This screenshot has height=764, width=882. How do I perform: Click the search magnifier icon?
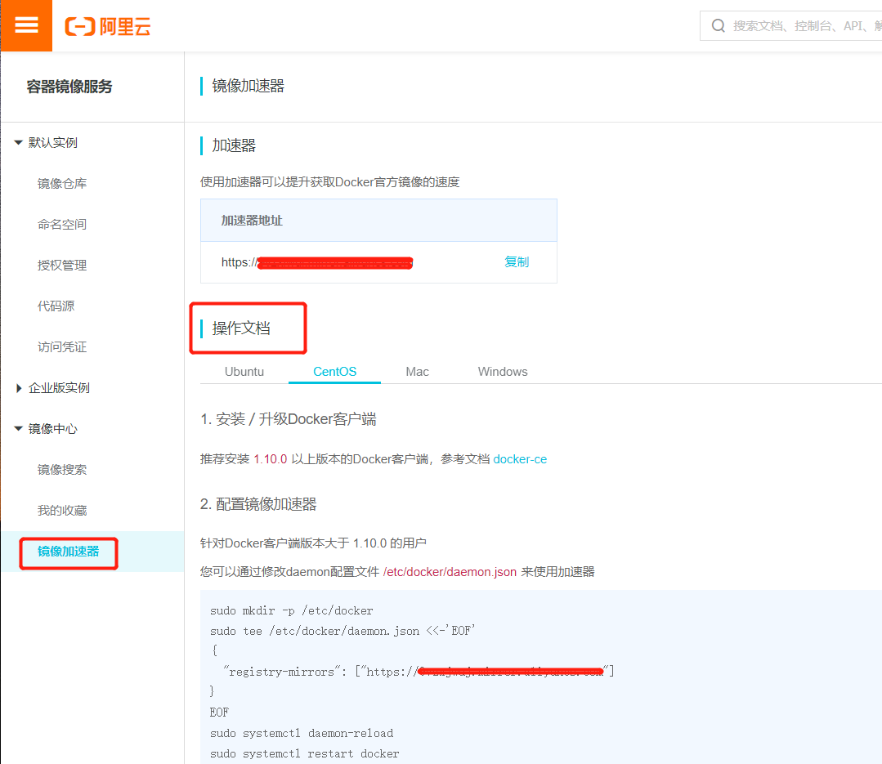(x=718, y=26)
